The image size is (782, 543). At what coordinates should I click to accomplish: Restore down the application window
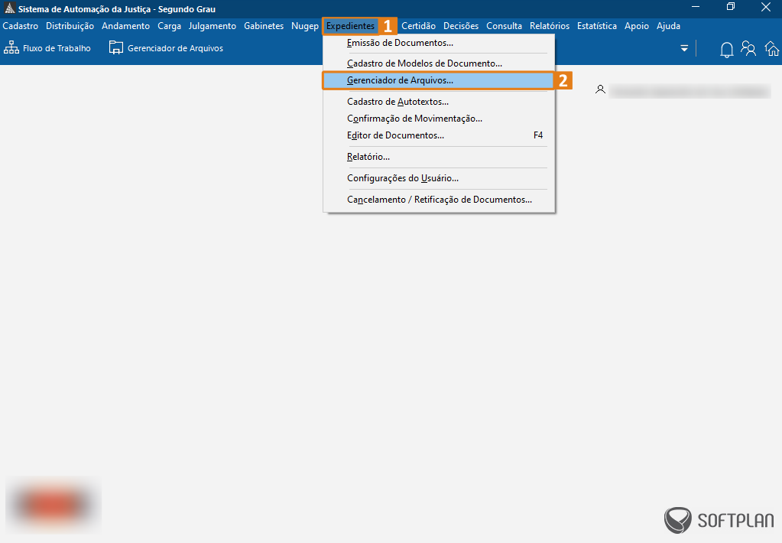(731, 7)
